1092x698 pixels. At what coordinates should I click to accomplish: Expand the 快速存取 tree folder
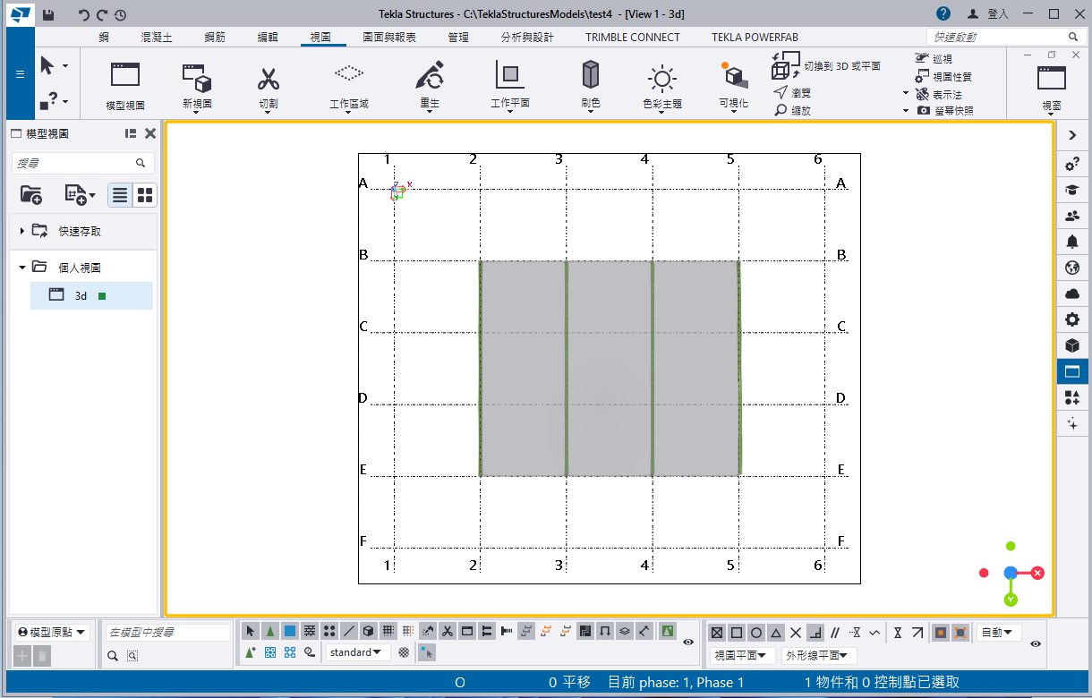pos(22,231)
